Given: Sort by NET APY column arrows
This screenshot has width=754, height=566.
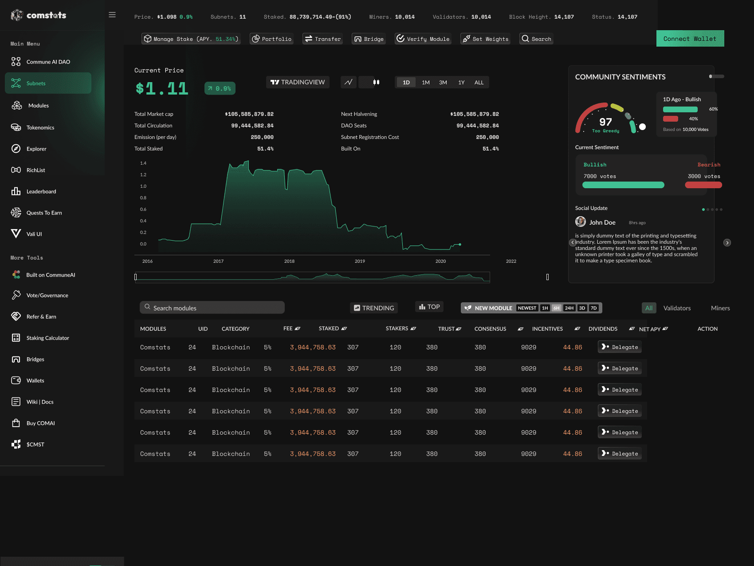Looking at the screenshot, I should 665,329.
